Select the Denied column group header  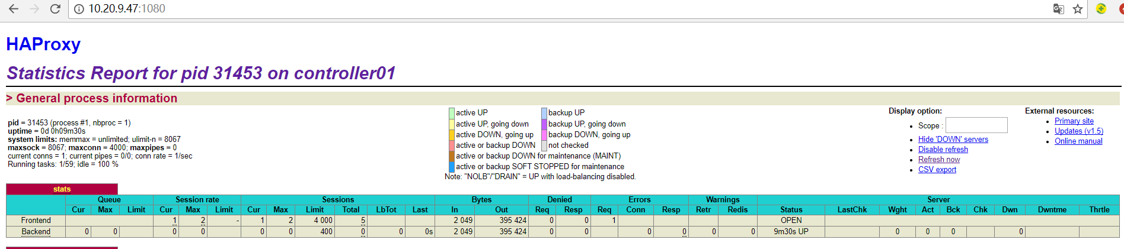(x=560, y=199)
